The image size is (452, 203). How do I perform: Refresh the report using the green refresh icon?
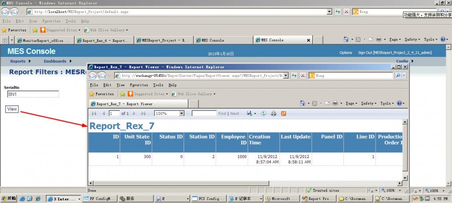pyautogui.click(x=264, y=113)
